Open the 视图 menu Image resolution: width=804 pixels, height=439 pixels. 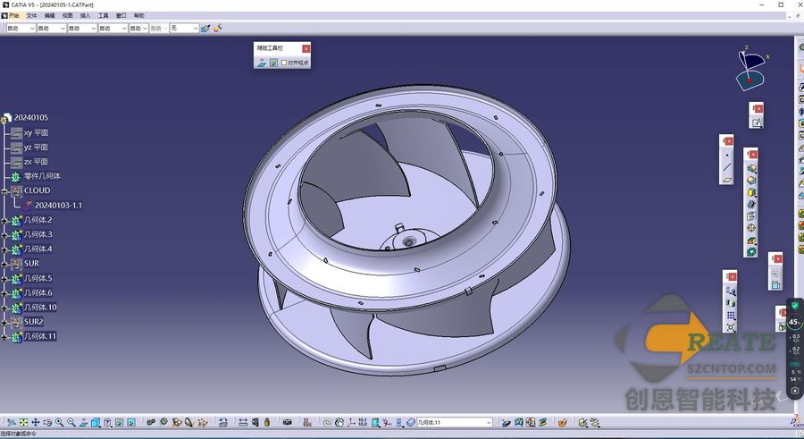tap(68, 15)
